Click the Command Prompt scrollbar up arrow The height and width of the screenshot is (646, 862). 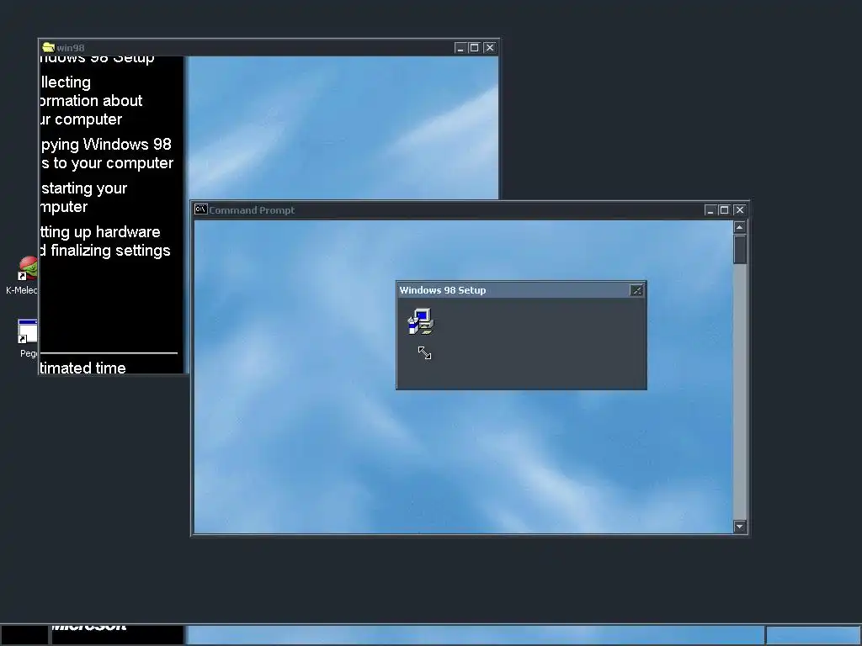point(739,227)
